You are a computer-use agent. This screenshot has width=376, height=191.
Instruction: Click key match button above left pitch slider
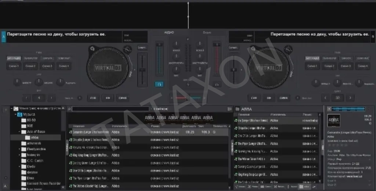(142, 48)
